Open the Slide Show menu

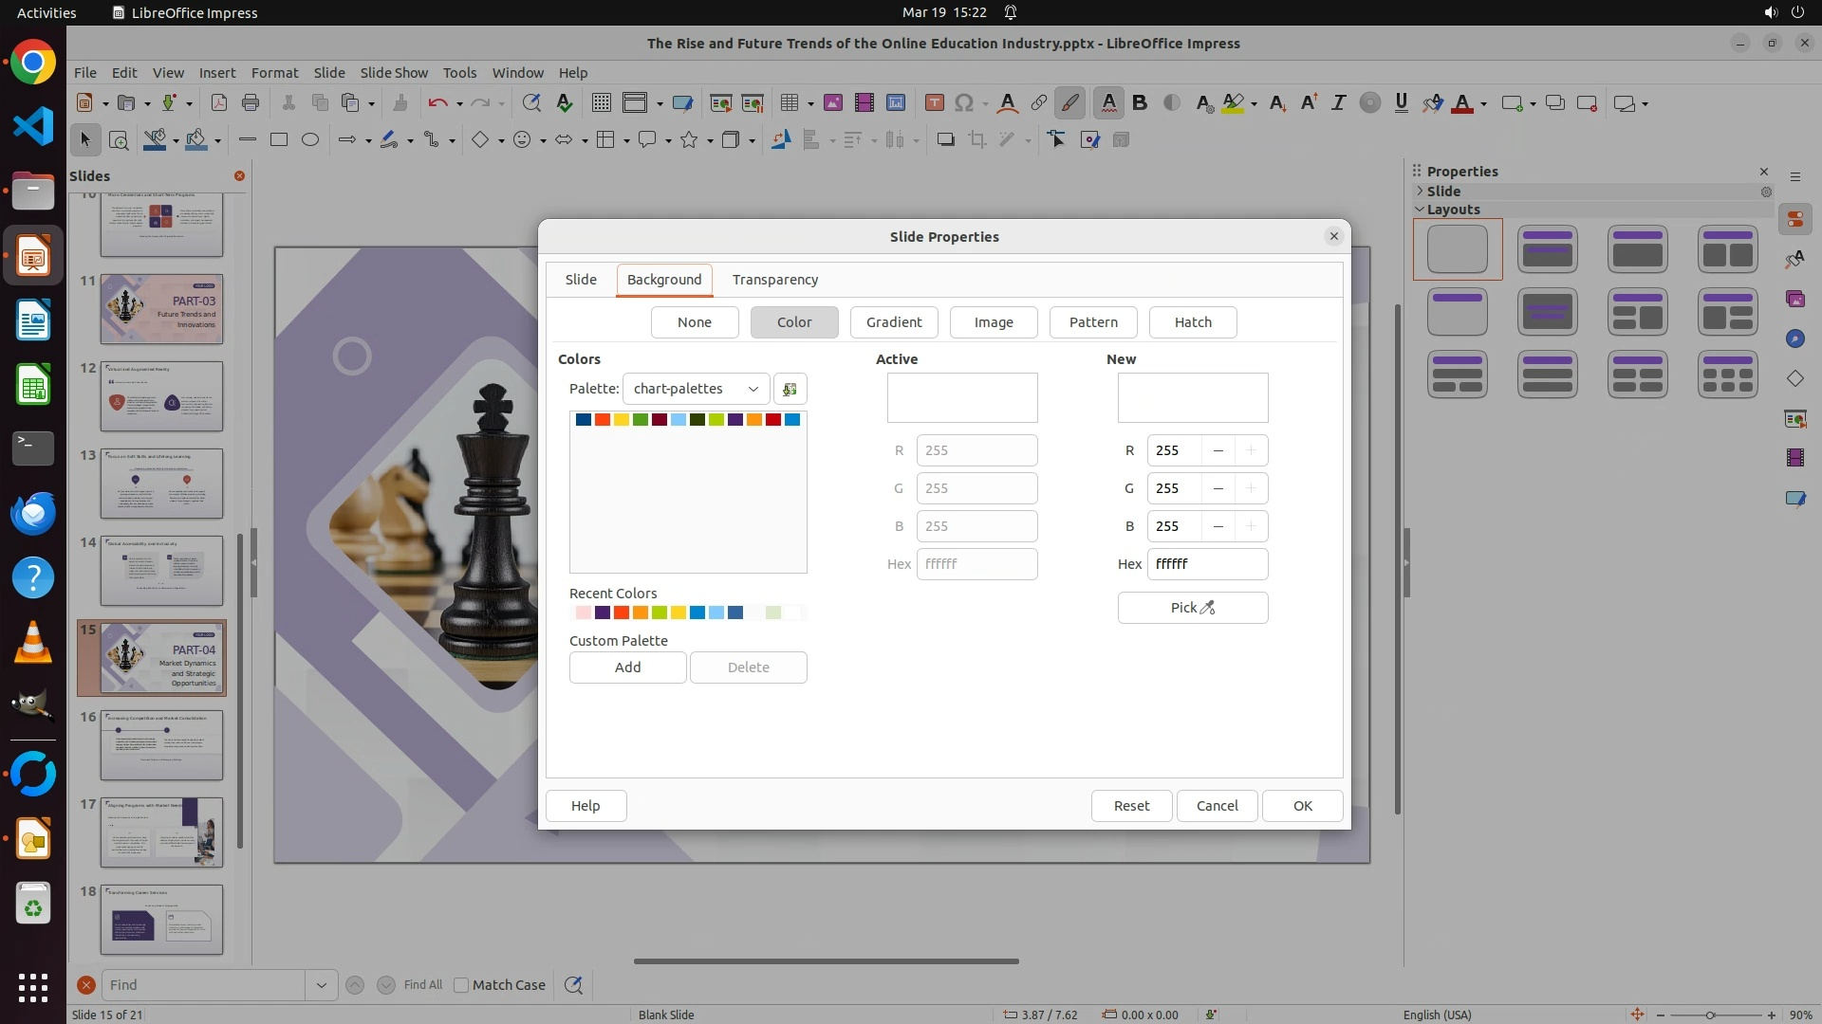coord(394,73)
